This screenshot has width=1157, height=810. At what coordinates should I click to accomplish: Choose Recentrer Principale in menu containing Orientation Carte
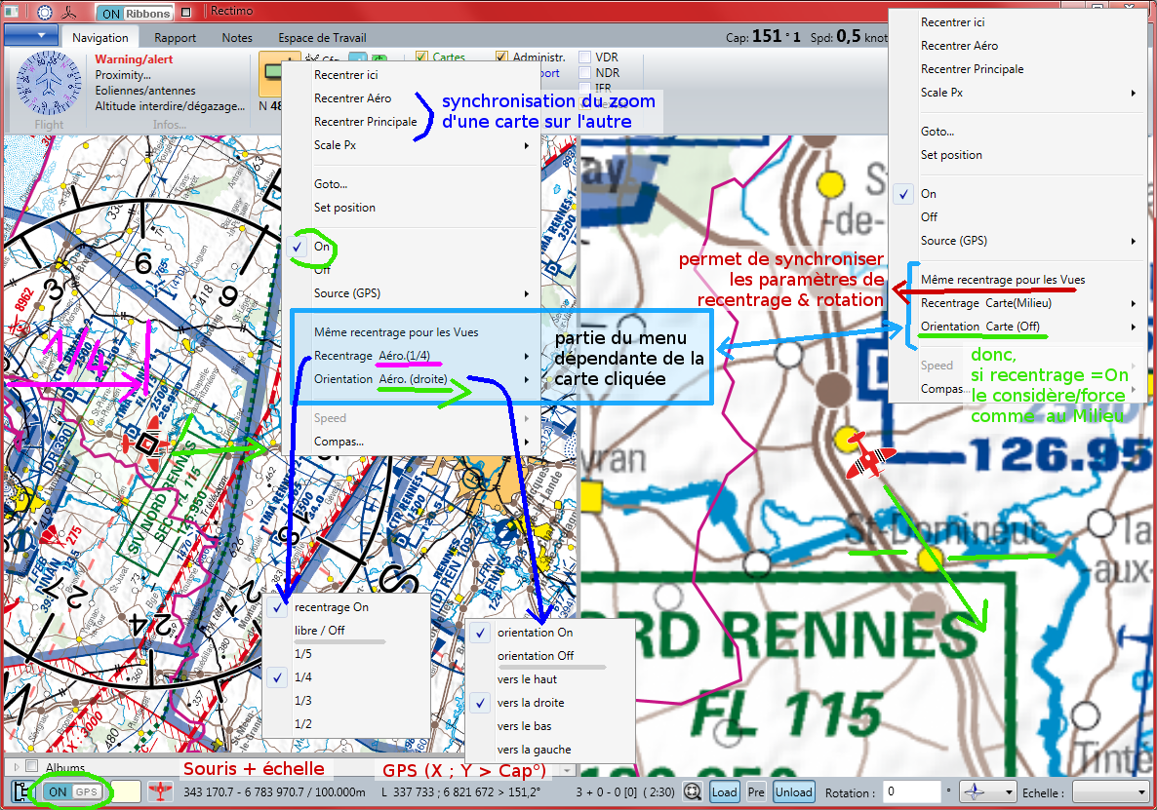tap(1017, 69)
